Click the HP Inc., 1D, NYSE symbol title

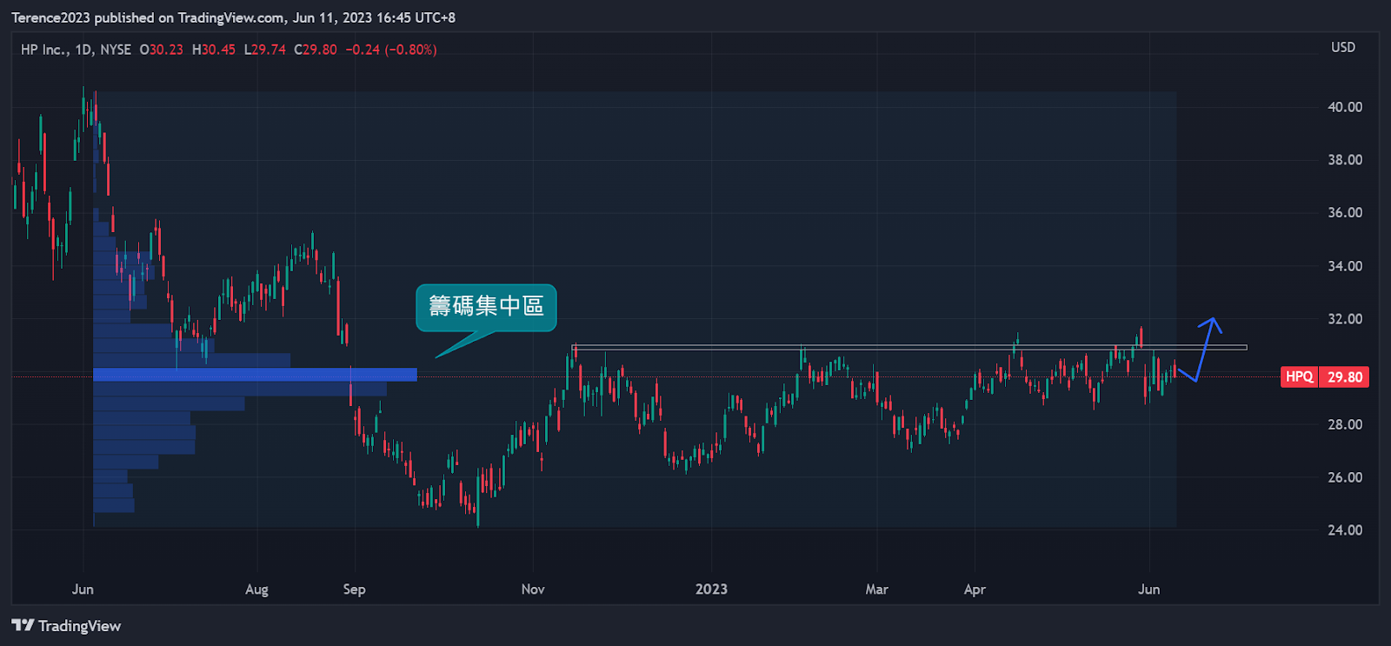tap(76, 50)
